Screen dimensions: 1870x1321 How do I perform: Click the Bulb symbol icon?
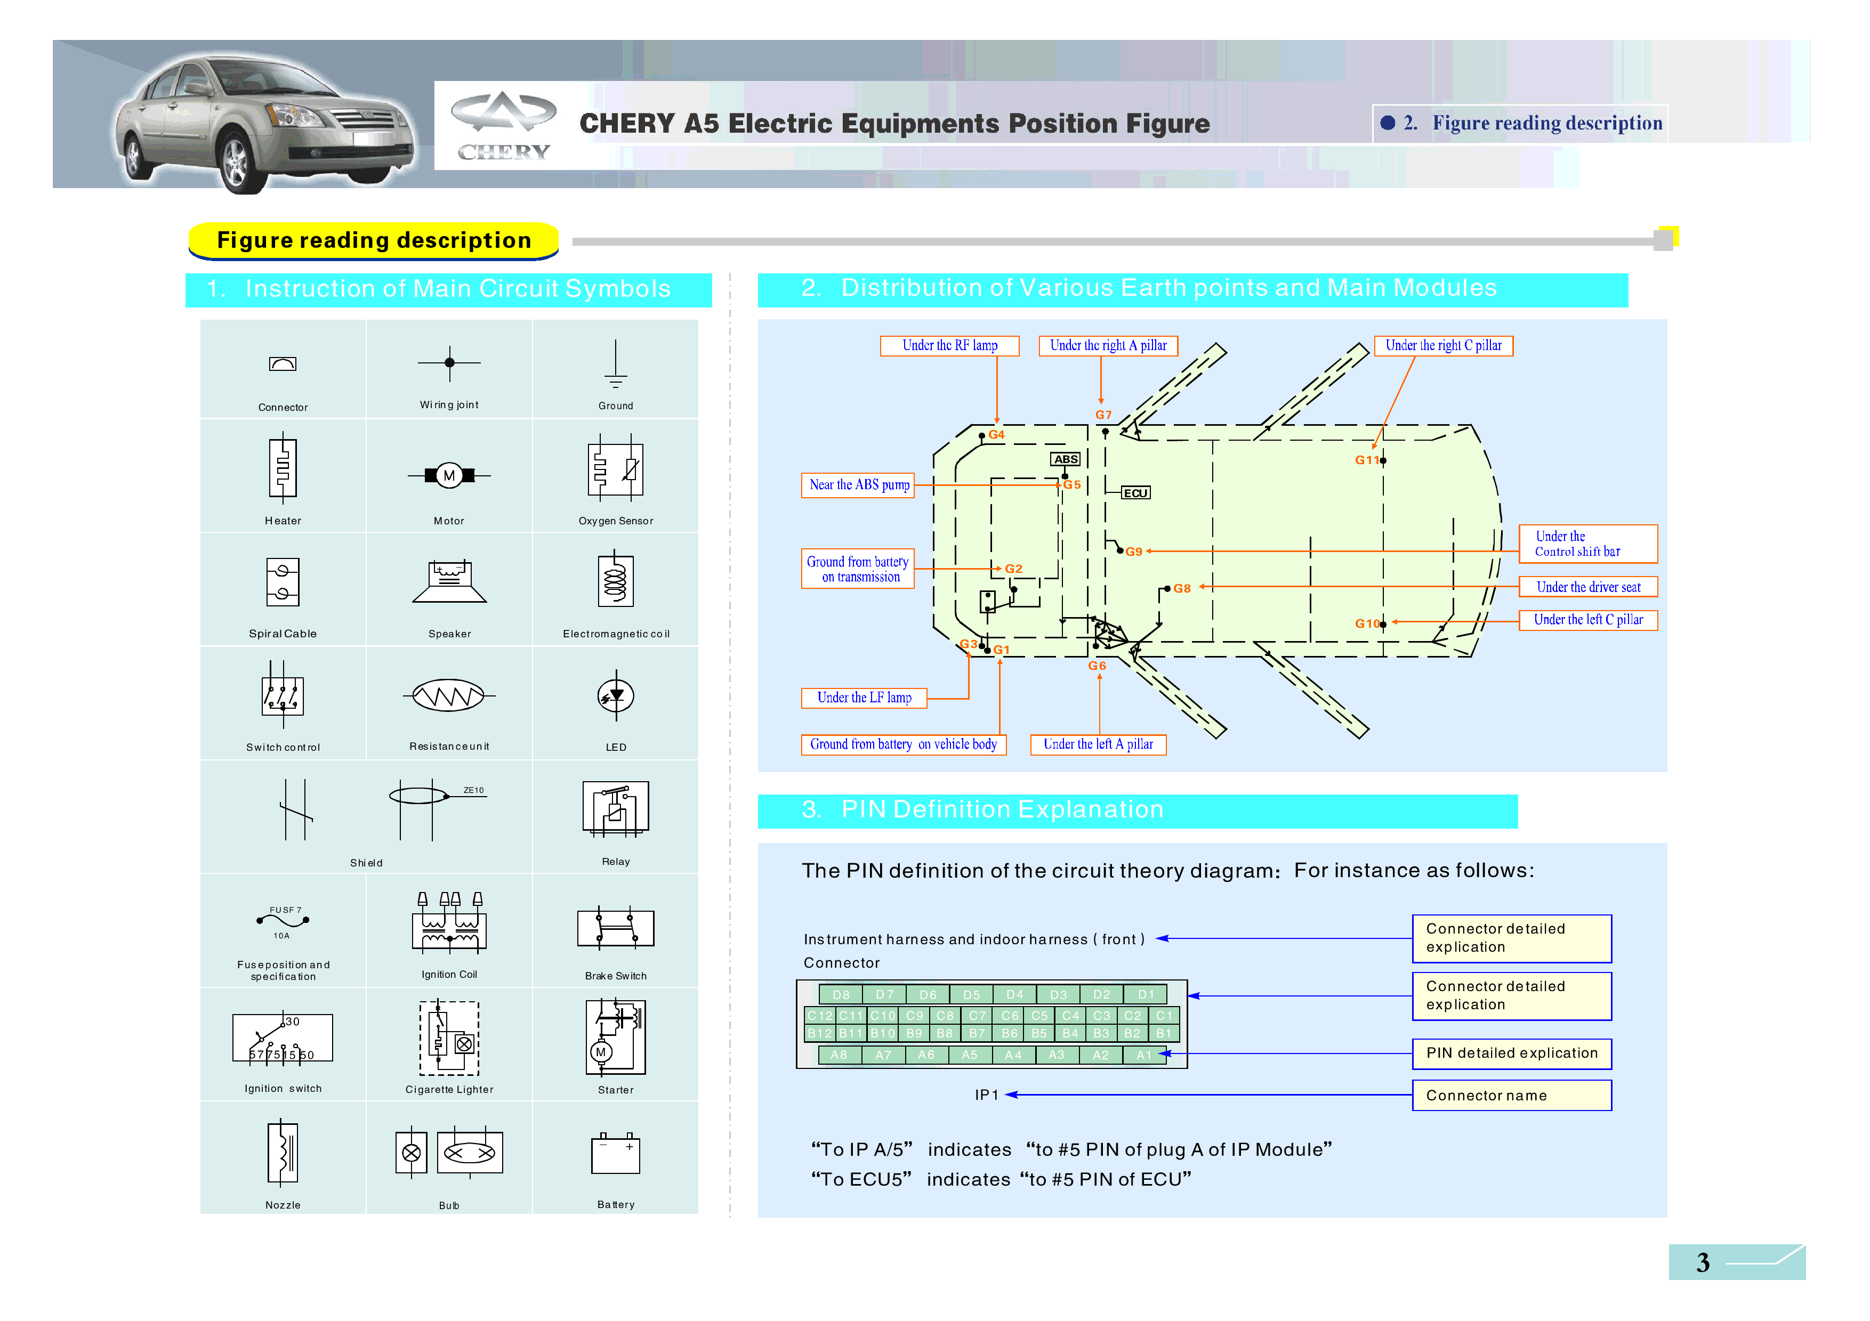(449, 1153)
